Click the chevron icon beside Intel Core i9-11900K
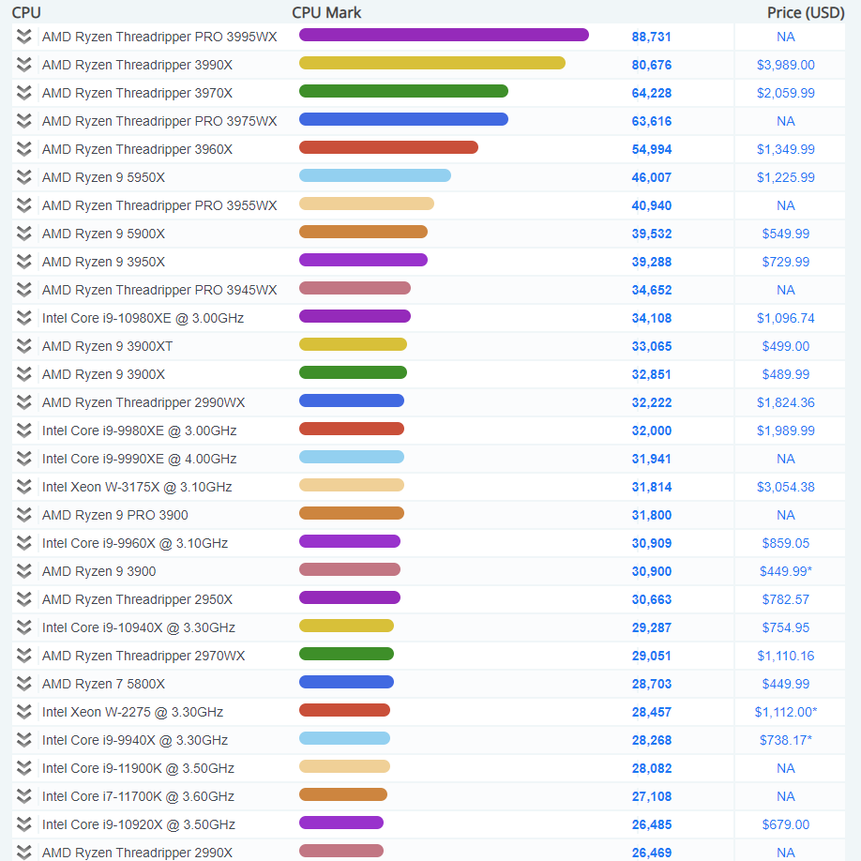Image resolution: width=861 pixels, height=861 pixels. click(23, 768)
